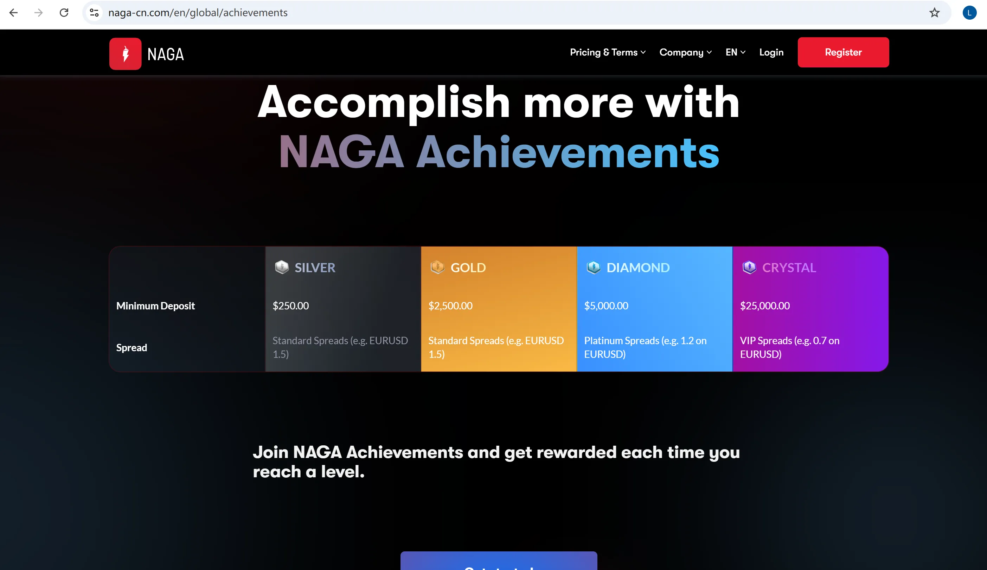This screenshot has width=987, height=570.
Task: Click the Silver Standard Spreads text
Action: coord(340,347)
